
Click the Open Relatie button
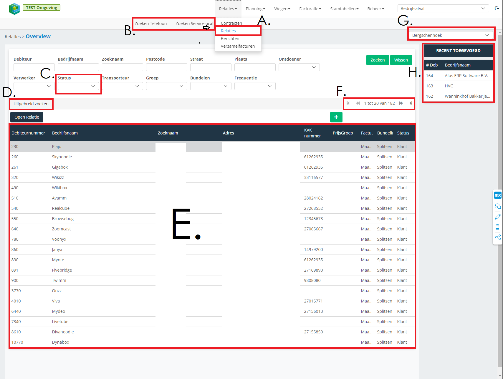tap(27, 117)
